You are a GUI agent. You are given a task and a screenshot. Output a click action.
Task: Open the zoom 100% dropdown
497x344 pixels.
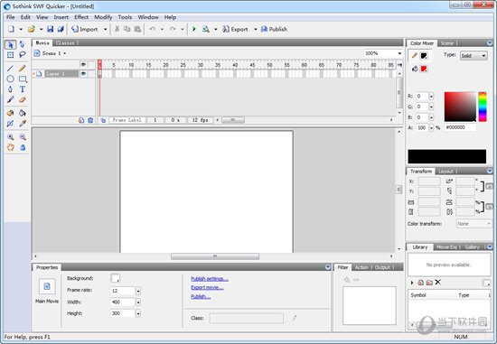(x=399, y=53)
